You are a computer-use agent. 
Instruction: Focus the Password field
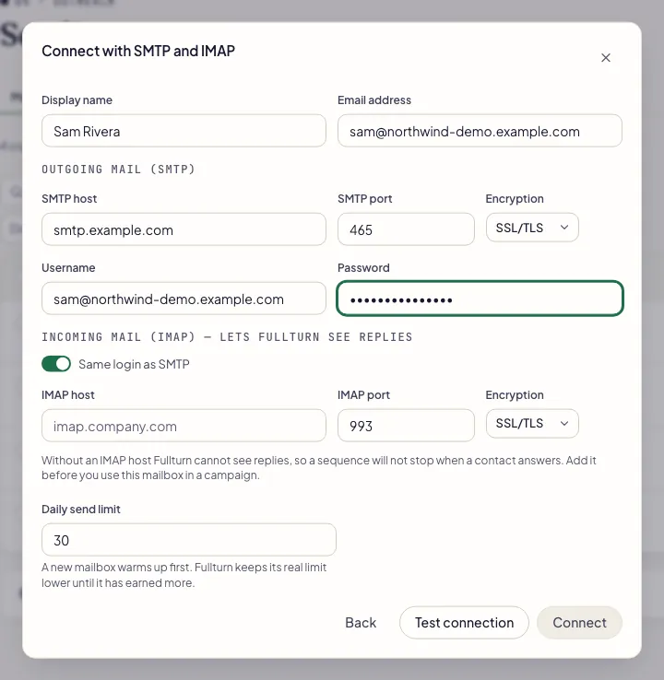point(480,299)
